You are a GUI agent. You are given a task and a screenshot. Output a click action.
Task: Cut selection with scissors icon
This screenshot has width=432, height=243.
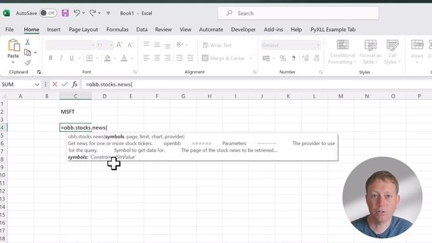coord(27,42)
